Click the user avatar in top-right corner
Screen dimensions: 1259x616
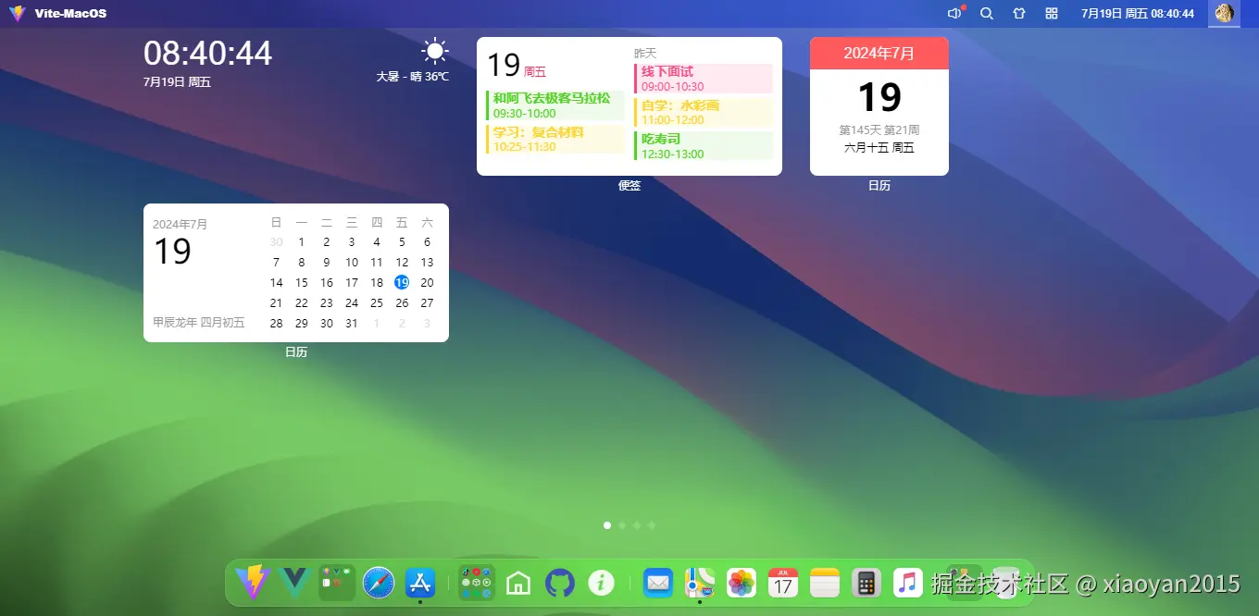(1224, 14)
